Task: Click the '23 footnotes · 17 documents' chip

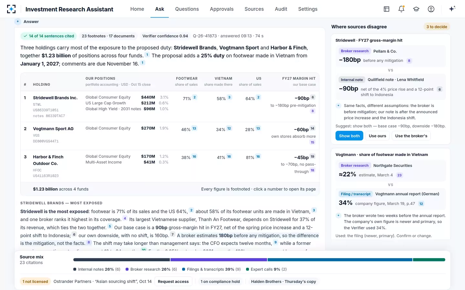Action: tap(108, 36)
